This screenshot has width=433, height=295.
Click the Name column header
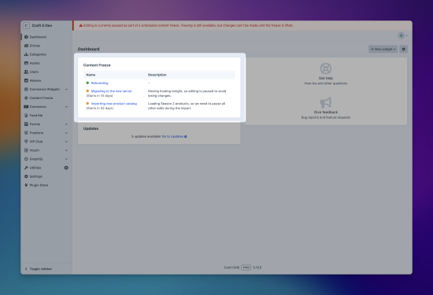[91, 75]
